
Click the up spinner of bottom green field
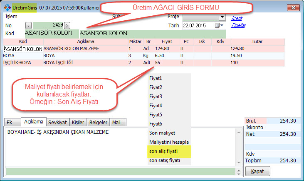[x=239, y=170]
